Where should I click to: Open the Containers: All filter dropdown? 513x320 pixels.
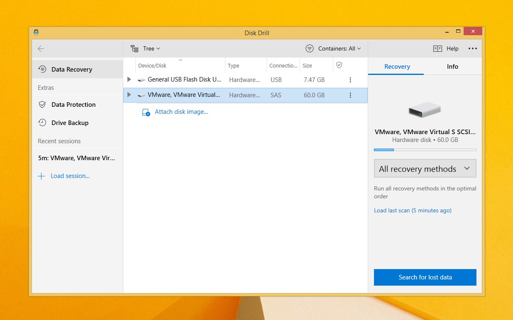click(x=333, y=48)
